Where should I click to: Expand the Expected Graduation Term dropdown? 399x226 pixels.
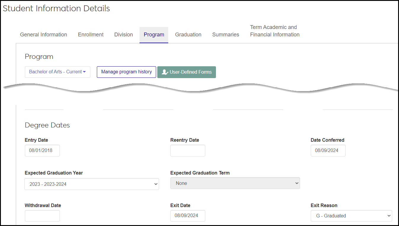point(235,183)
